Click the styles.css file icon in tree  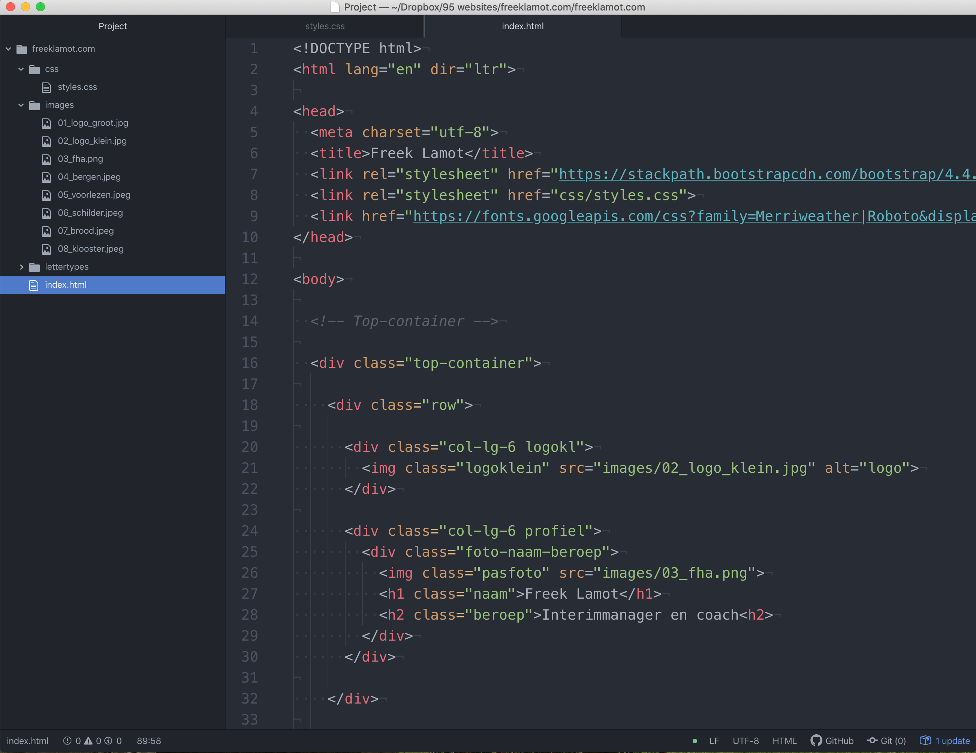coord(46,87)
